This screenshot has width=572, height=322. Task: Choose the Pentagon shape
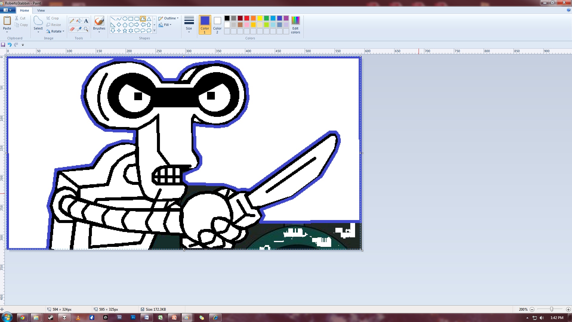(125, 25)
